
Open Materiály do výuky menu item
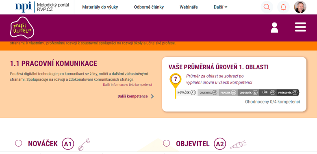(x=100, y=7)
